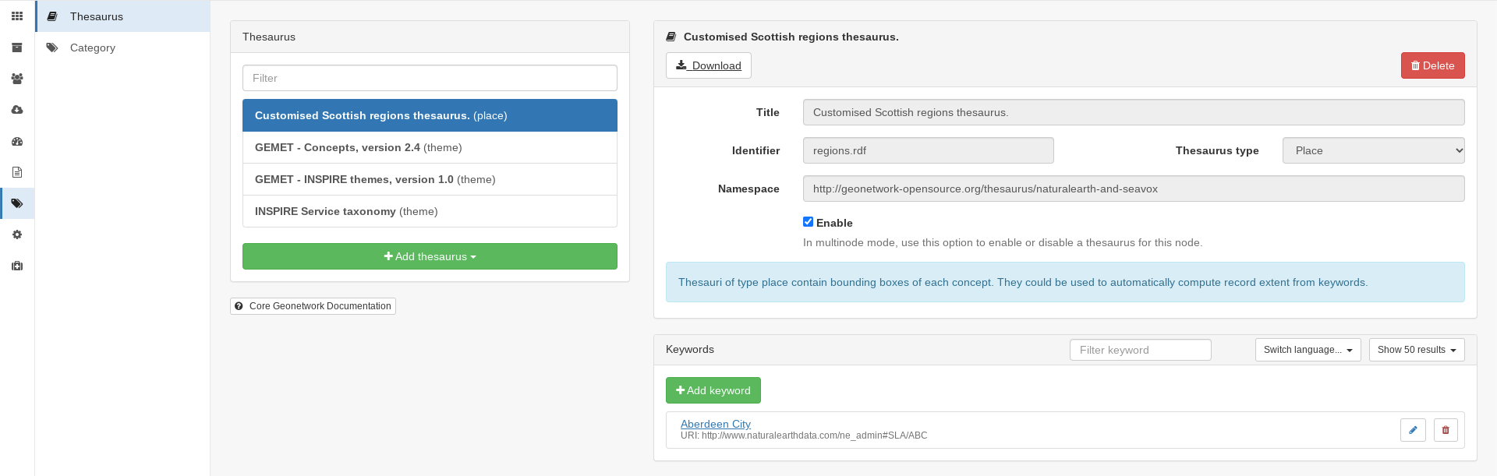Open the Show 50 results dropdown
This screenshot has height=476, width=1497.
[x=1417, y=350]
